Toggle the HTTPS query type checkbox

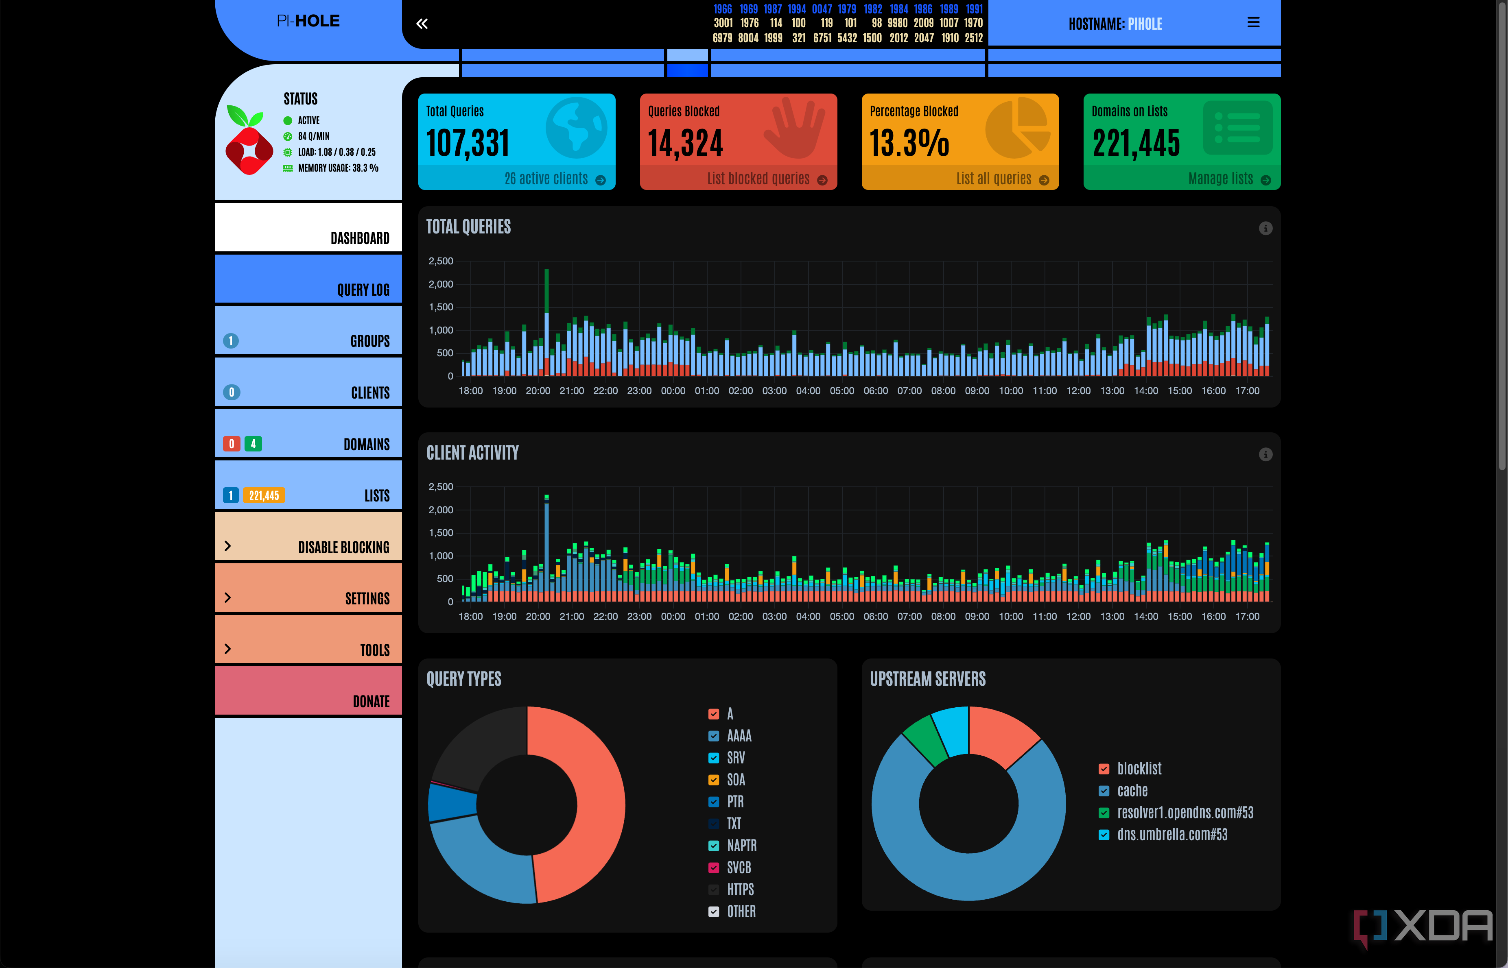tap(714, 890)
